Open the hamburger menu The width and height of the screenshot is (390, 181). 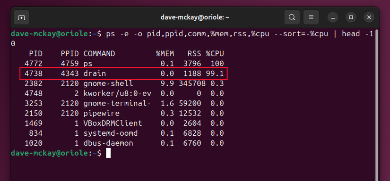click(x=311, y=17)
